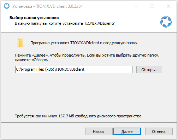Cancel setup using the Отмена button
Viewport: 178px width, 140px height.
159,132
